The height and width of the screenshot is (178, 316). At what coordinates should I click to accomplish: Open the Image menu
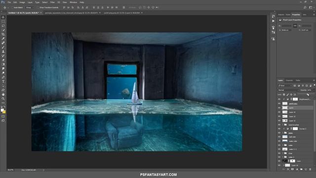point(22,2)
